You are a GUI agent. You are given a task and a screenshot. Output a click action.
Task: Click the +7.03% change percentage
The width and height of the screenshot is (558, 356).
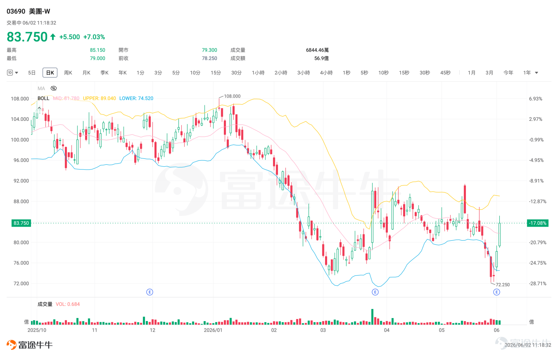(x=94, y=37)
